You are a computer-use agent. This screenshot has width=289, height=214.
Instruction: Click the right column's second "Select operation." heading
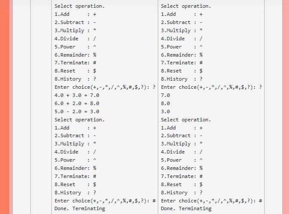point(186,120)
